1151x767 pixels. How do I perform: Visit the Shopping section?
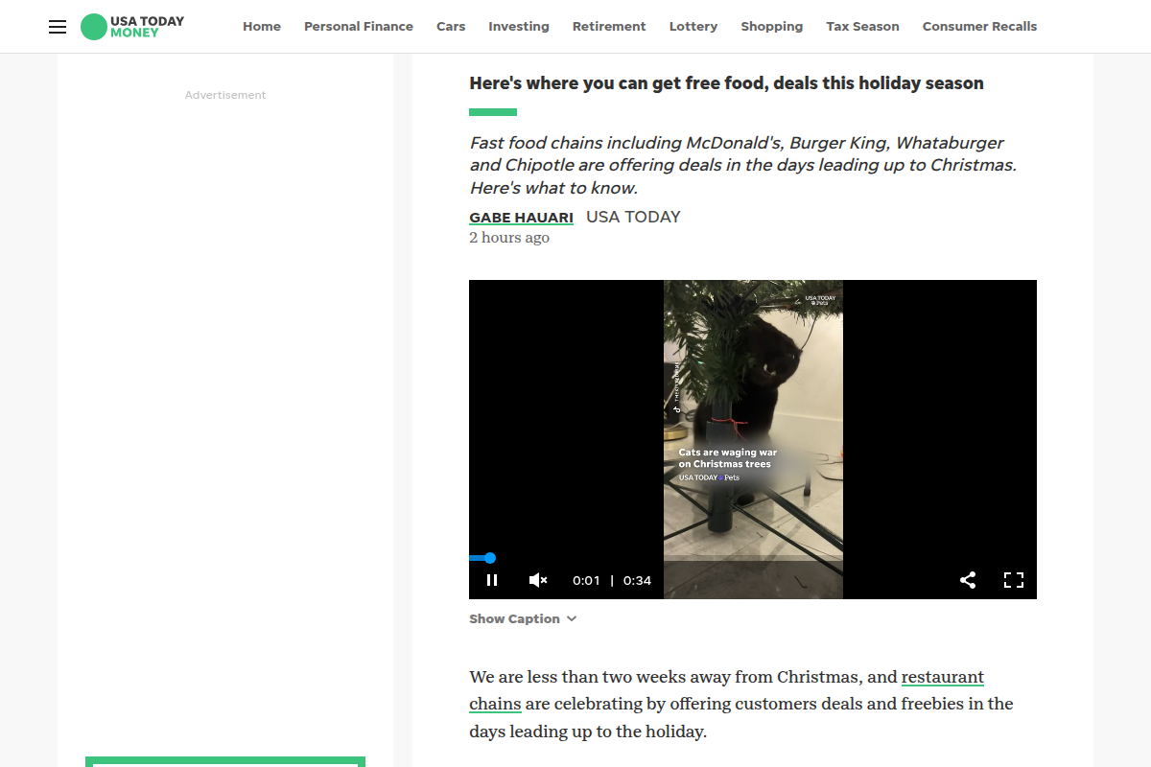tap(772, 27)
